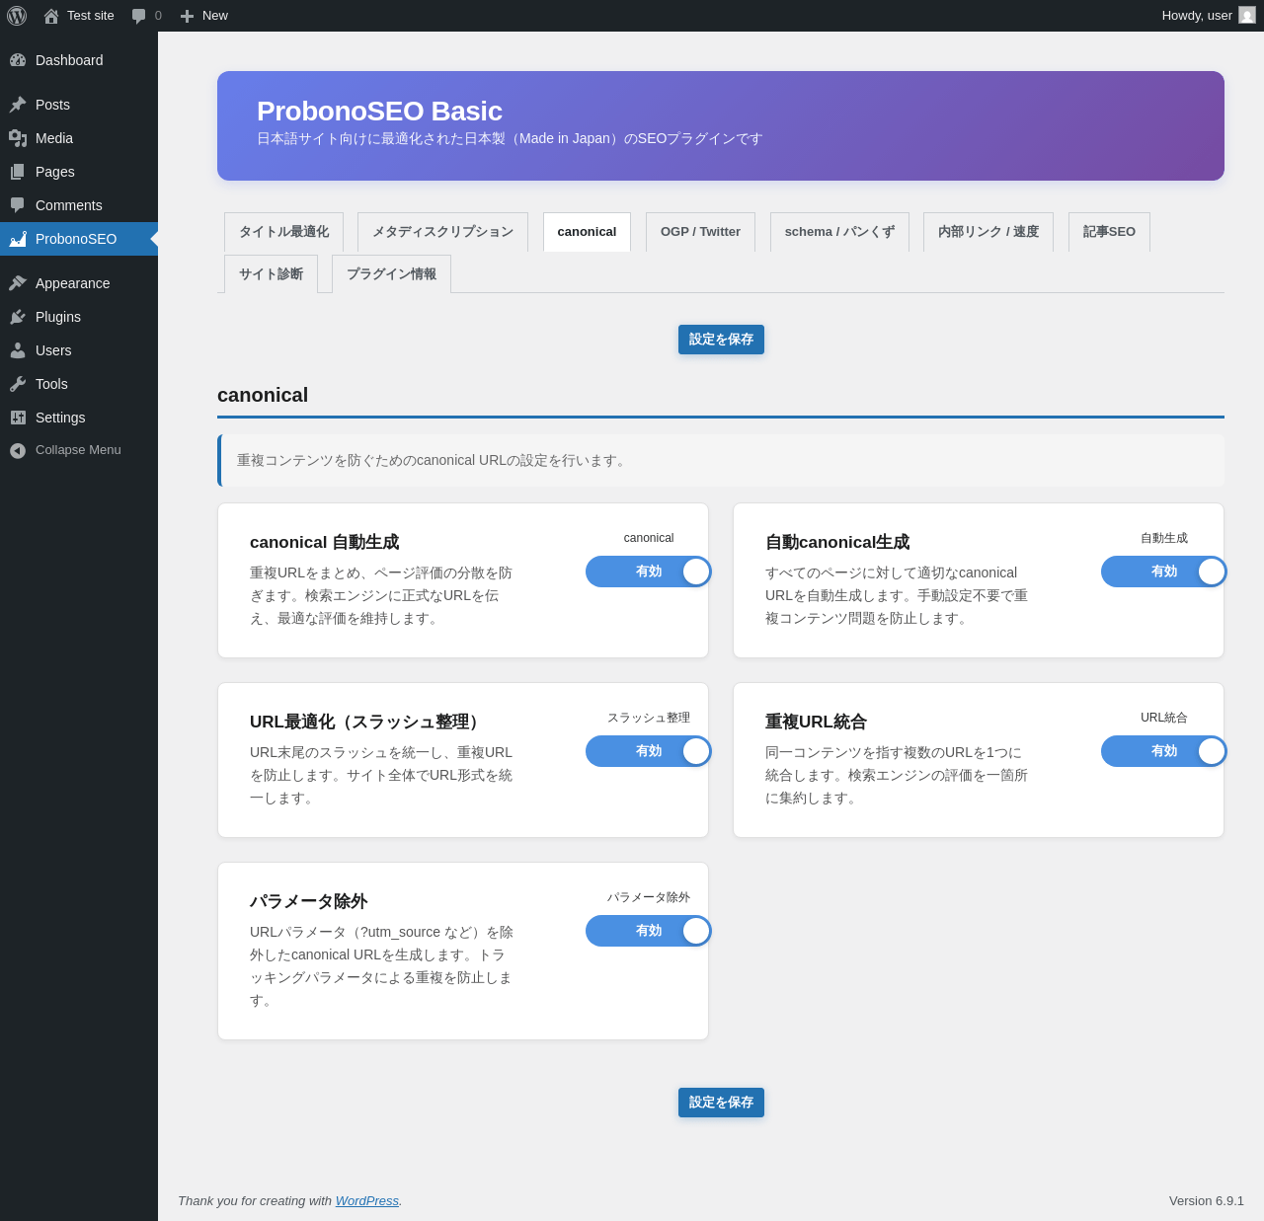Click the Tools wrench icon

click(18, 384)
